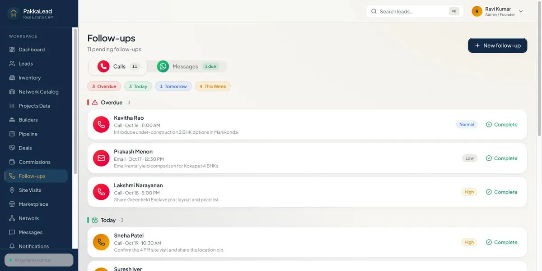
Task: Click High priority badge on Sneha Patel
Action: 469,242
